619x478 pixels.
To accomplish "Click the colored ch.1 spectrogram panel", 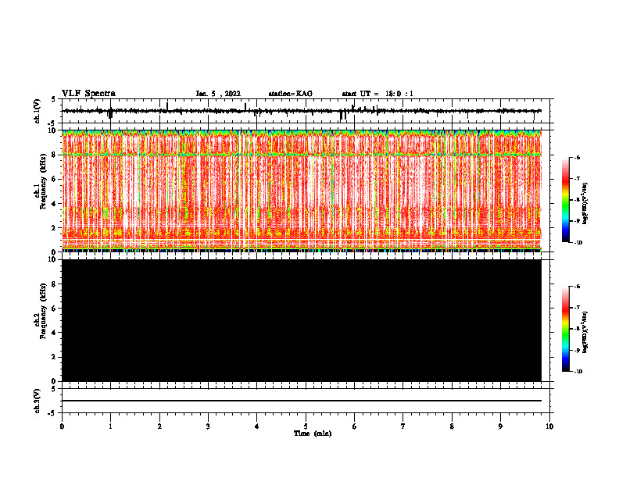I will [302, 191].
